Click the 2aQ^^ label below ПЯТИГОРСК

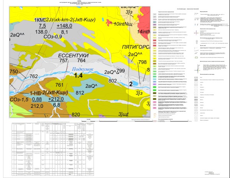click(x=135, y=54)
